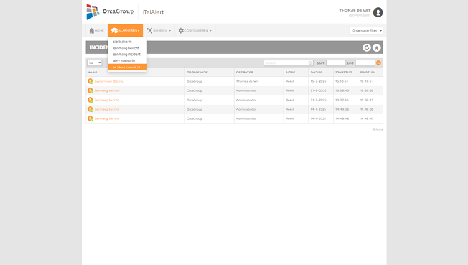Click the OrcaGroup logo
This screenshot has width=468, height=265.
pyautogui.click(x=110, y=12)
